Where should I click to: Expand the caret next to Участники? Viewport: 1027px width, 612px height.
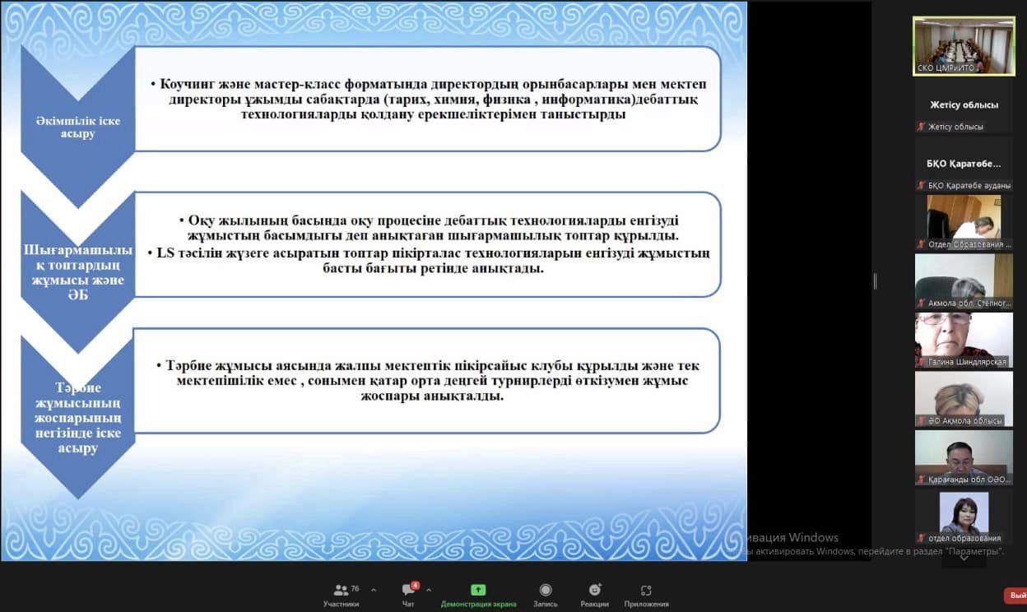click(374, 590)
